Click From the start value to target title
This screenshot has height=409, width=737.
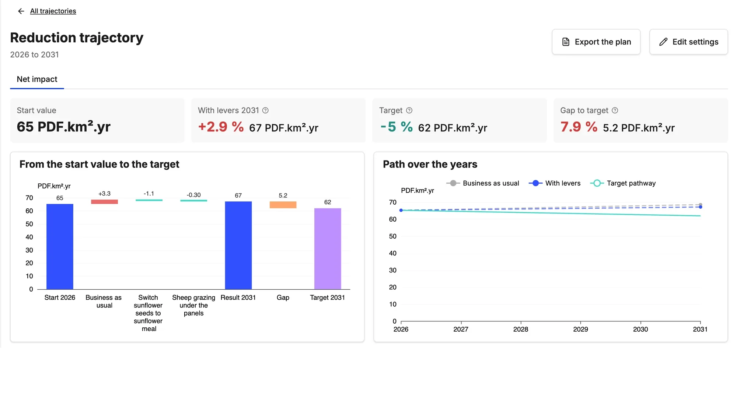(99, 164)
